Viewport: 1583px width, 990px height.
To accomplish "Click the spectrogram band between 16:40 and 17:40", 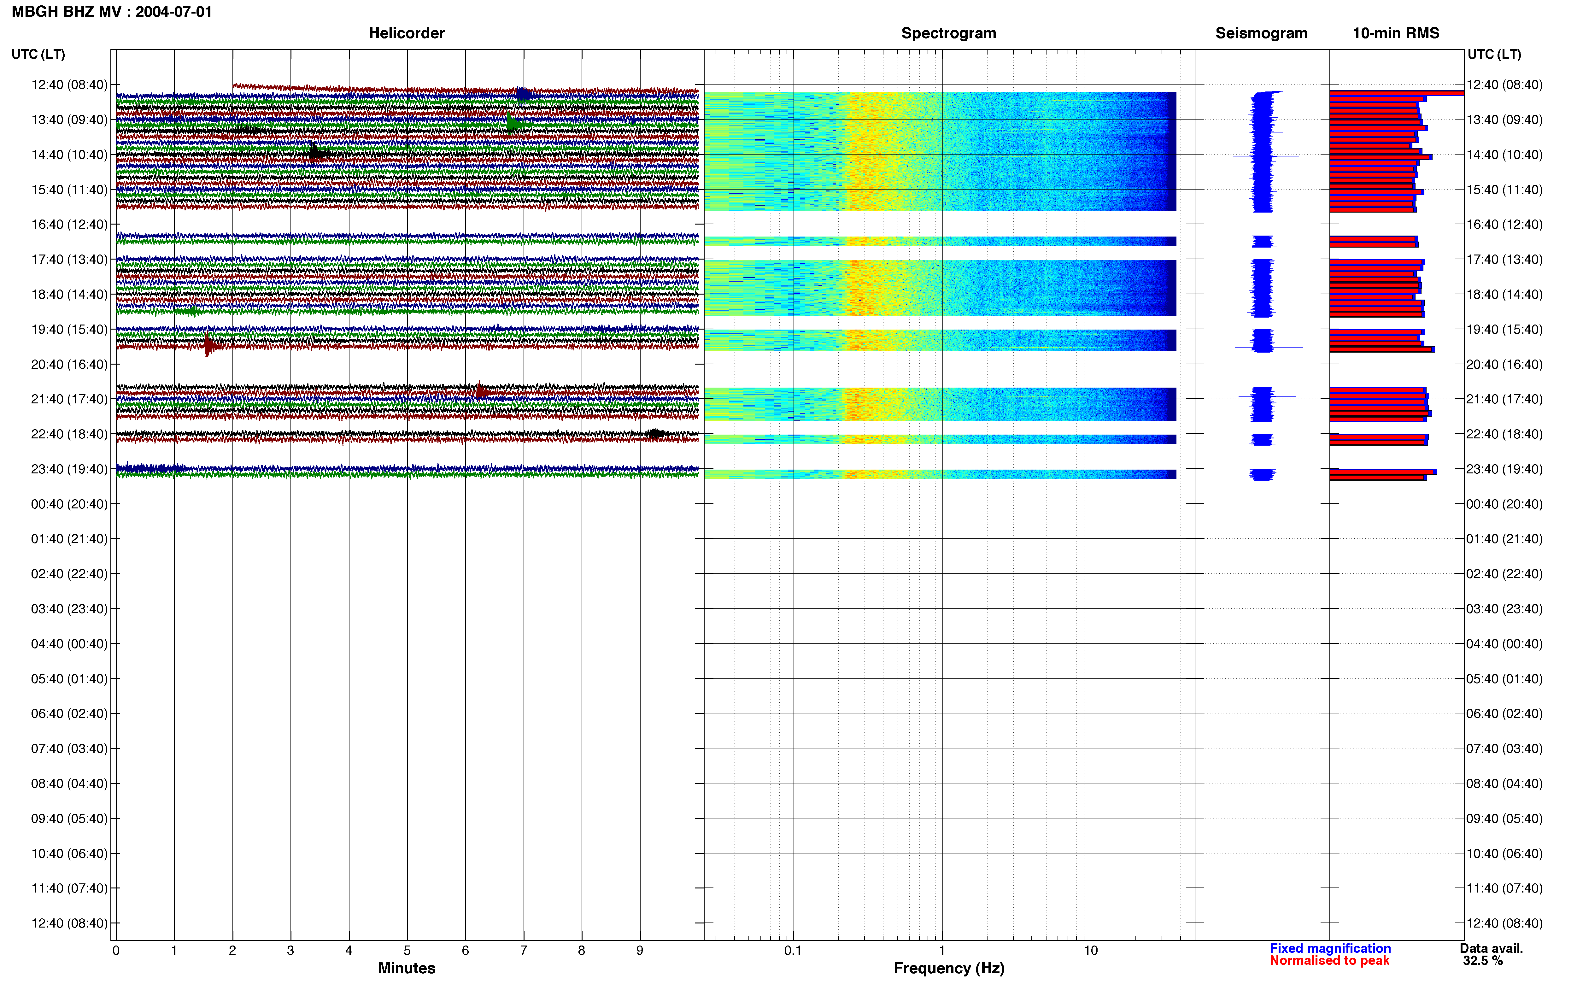I will 940,242.
